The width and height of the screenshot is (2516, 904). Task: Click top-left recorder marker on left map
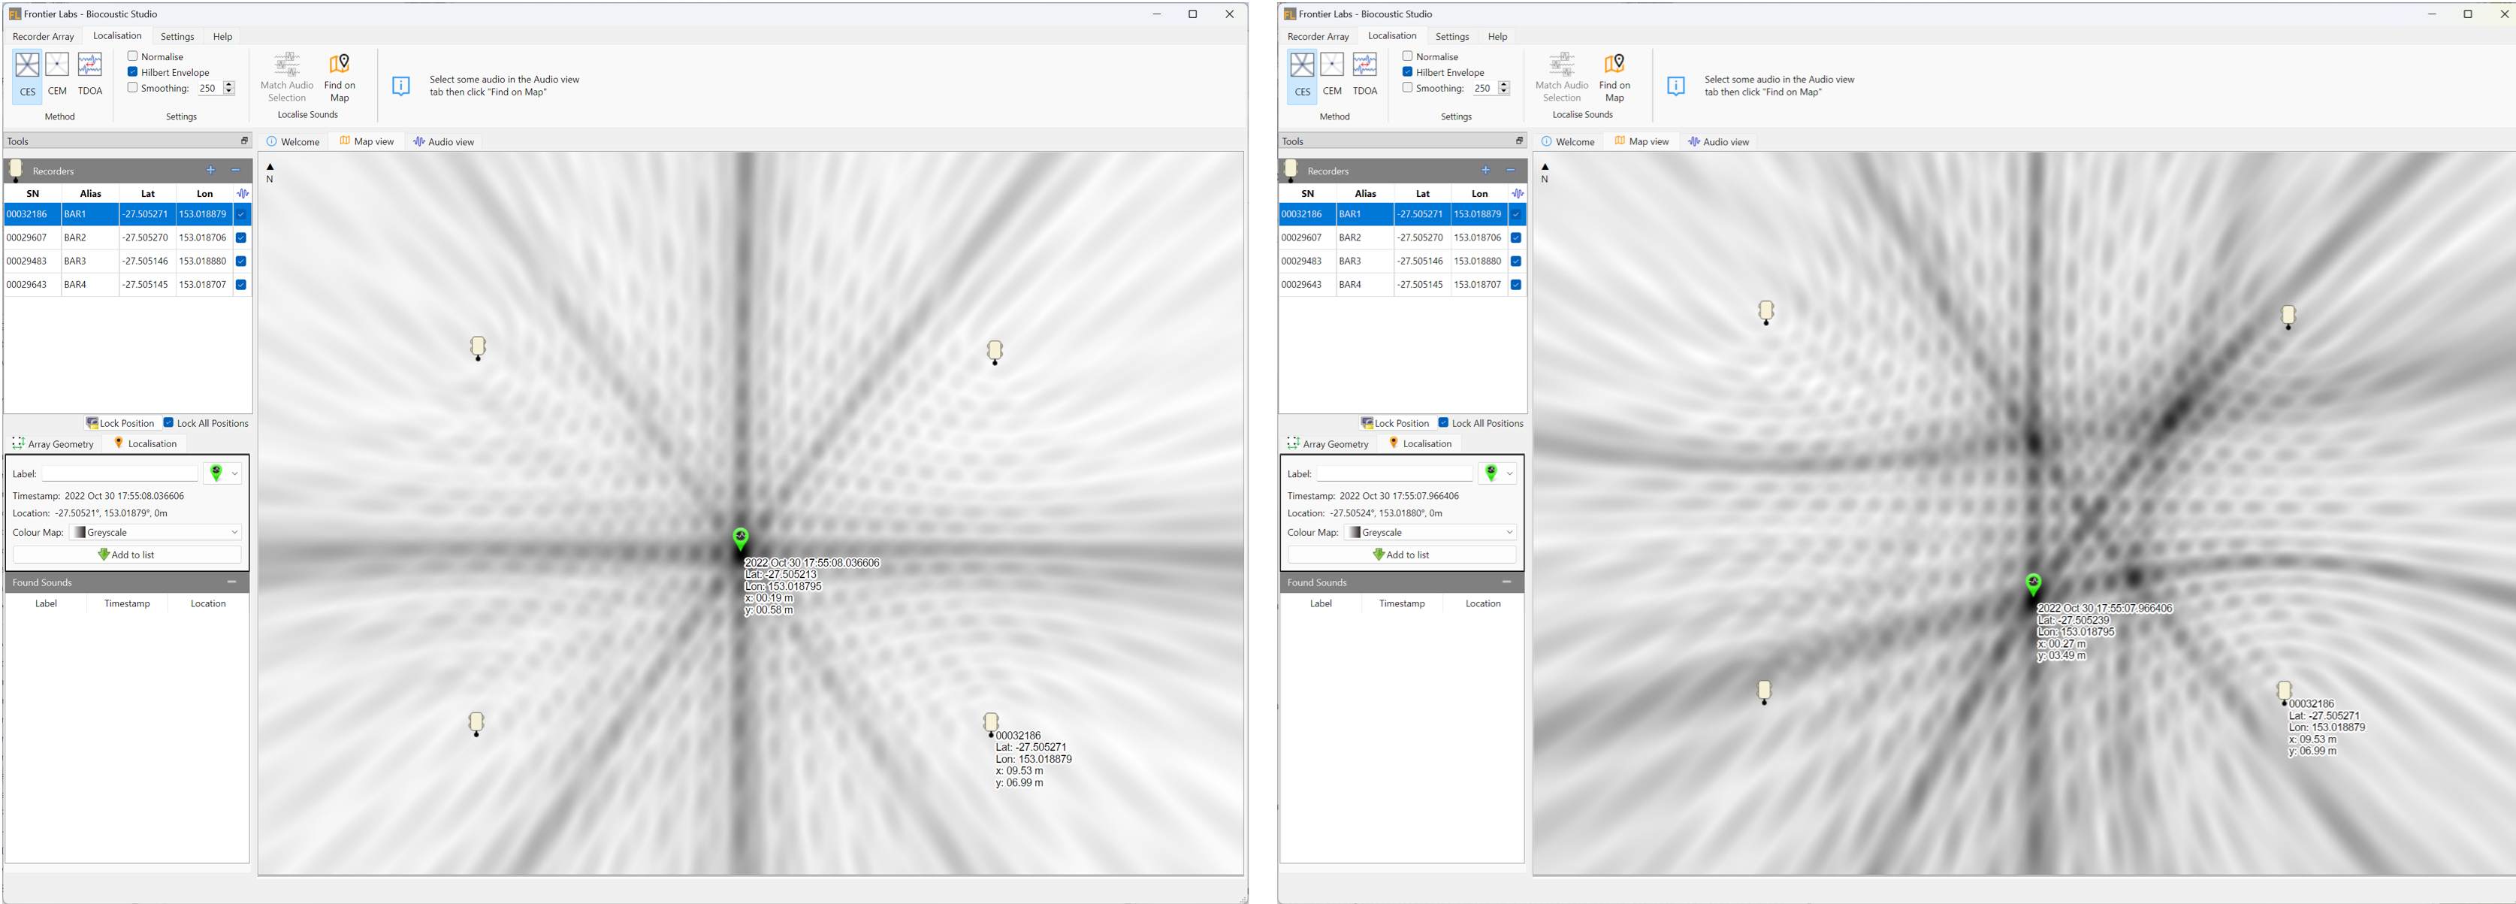pos(478,348)
